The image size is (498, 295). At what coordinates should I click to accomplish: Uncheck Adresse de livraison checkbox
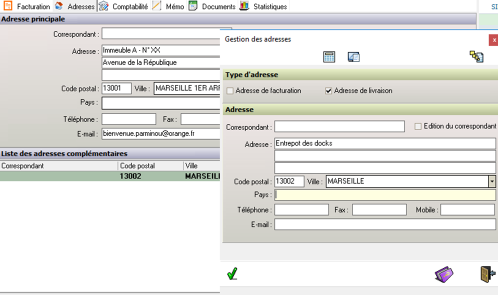click(x=328, y=91)
